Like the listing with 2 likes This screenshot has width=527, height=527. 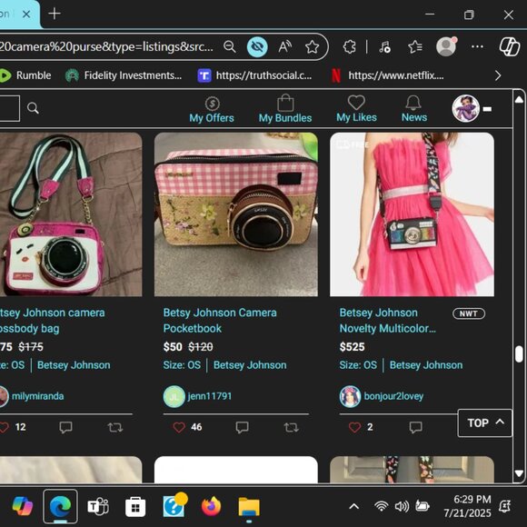pos(354,427)
